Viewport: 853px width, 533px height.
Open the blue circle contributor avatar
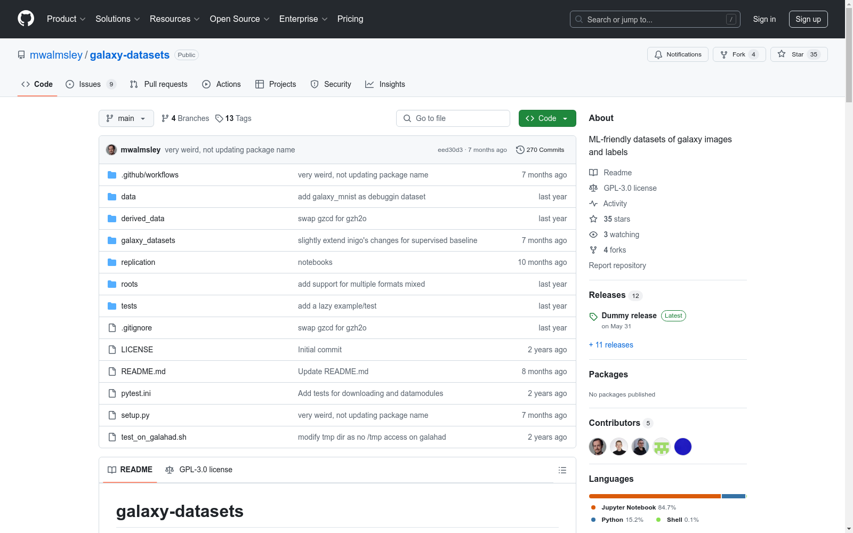(x=683, y=447)
